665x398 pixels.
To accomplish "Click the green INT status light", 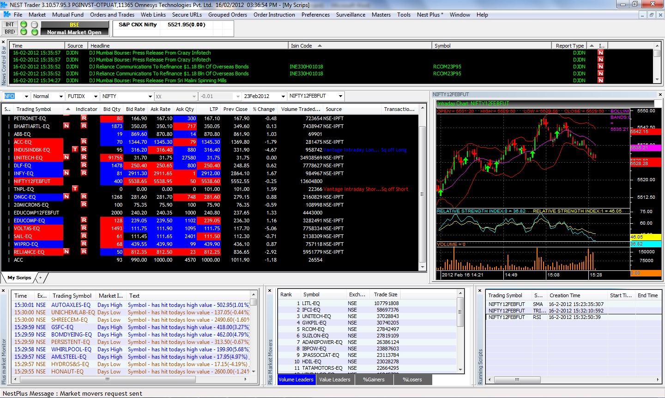I will click(24, 24).
